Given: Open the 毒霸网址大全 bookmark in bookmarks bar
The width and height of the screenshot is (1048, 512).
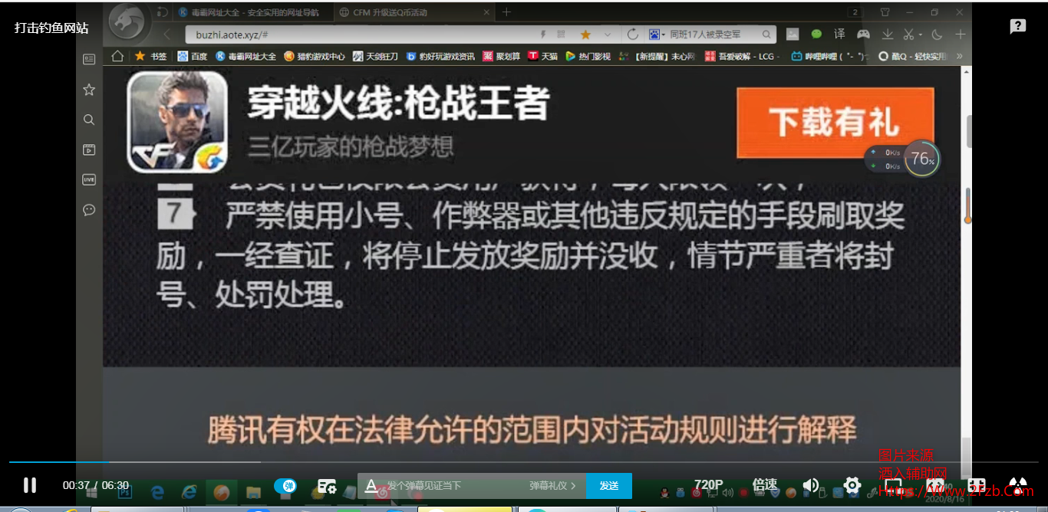Looking at the screenshot, I should point(246,56).
